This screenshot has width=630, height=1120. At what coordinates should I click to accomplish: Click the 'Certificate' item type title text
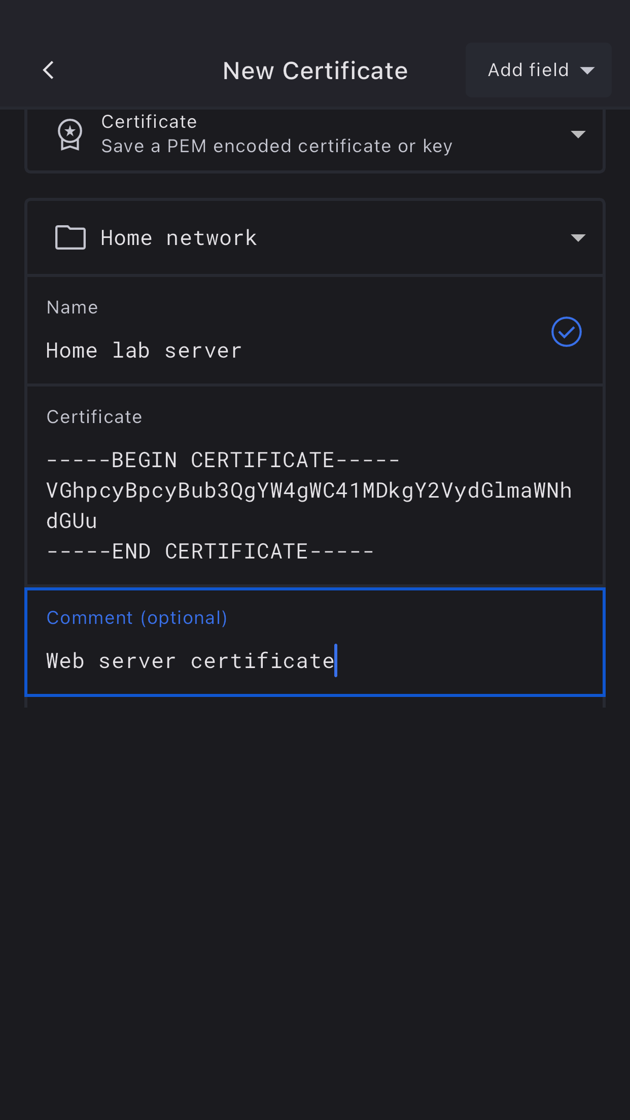[149, 122]
